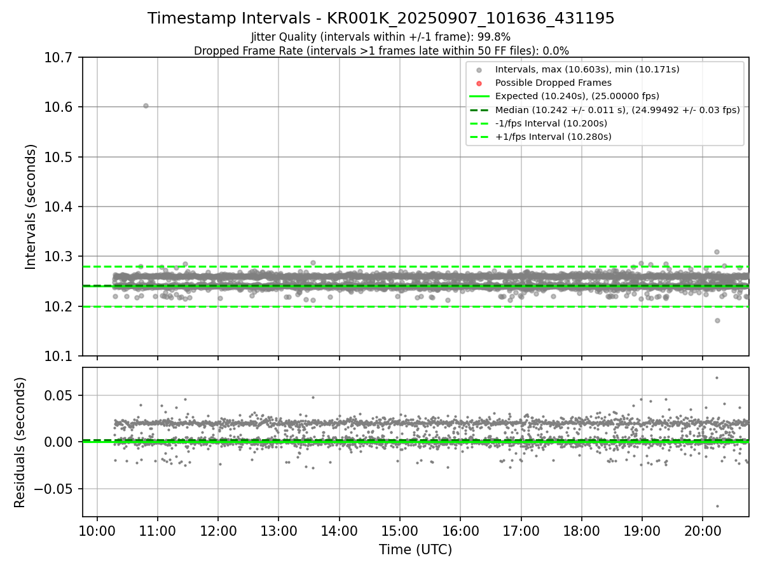
Task: Select legend entry 'Median (10.242 +/- 0.011 s)'
Action: [617, 110]
